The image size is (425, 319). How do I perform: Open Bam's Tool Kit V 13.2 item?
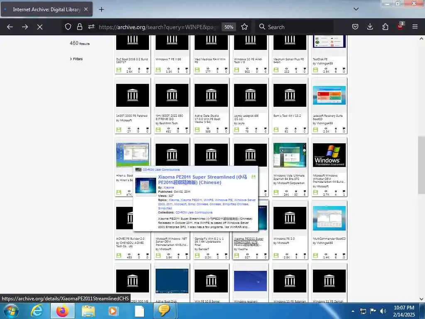click(287, 115)
